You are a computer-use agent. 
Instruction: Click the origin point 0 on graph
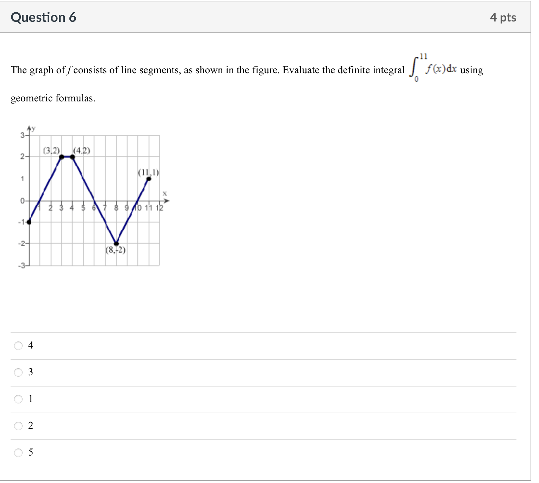pos(23,200)
